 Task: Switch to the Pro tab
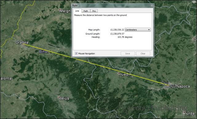94,11
